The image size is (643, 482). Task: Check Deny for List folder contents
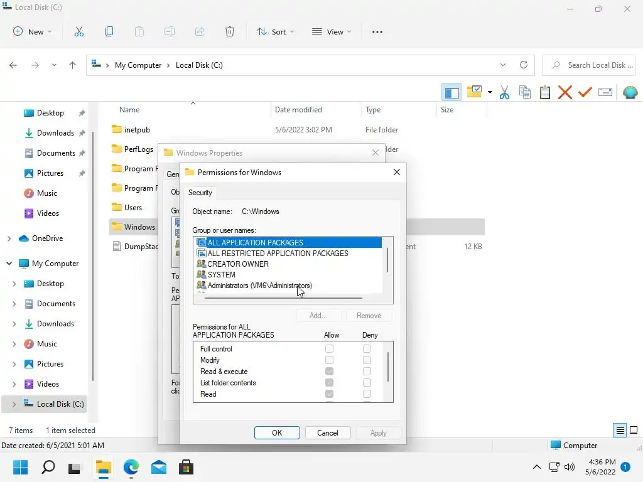[367, 382]
